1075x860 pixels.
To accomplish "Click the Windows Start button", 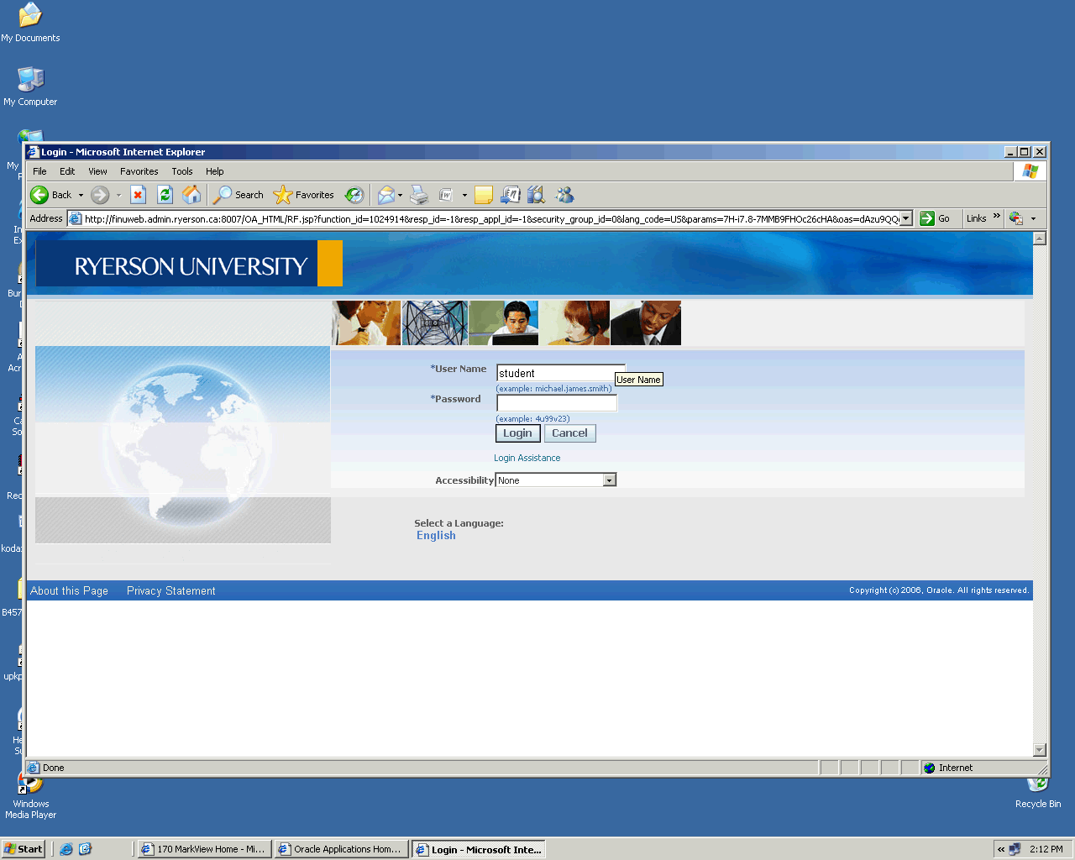I will tap(24, 849).
